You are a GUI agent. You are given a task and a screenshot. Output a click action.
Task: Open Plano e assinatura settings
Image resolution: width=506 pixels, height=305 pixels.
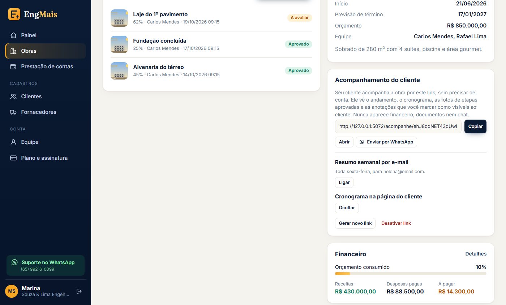(46, 158)
